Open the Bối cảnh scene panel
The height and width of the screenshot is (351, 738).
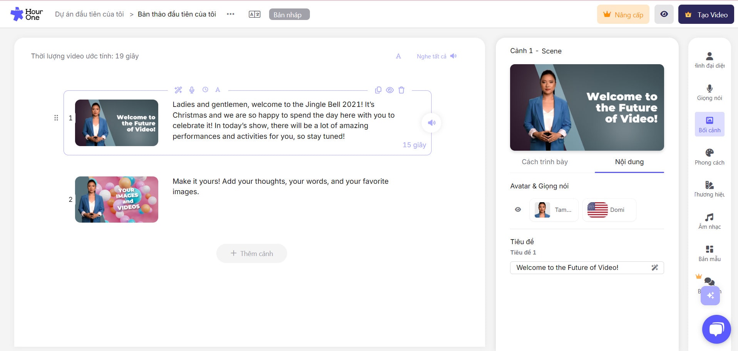coord(710,124)
